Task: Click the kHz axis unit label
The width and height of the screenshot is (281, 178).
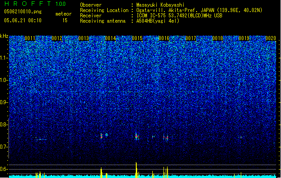Action: (4, 36)
